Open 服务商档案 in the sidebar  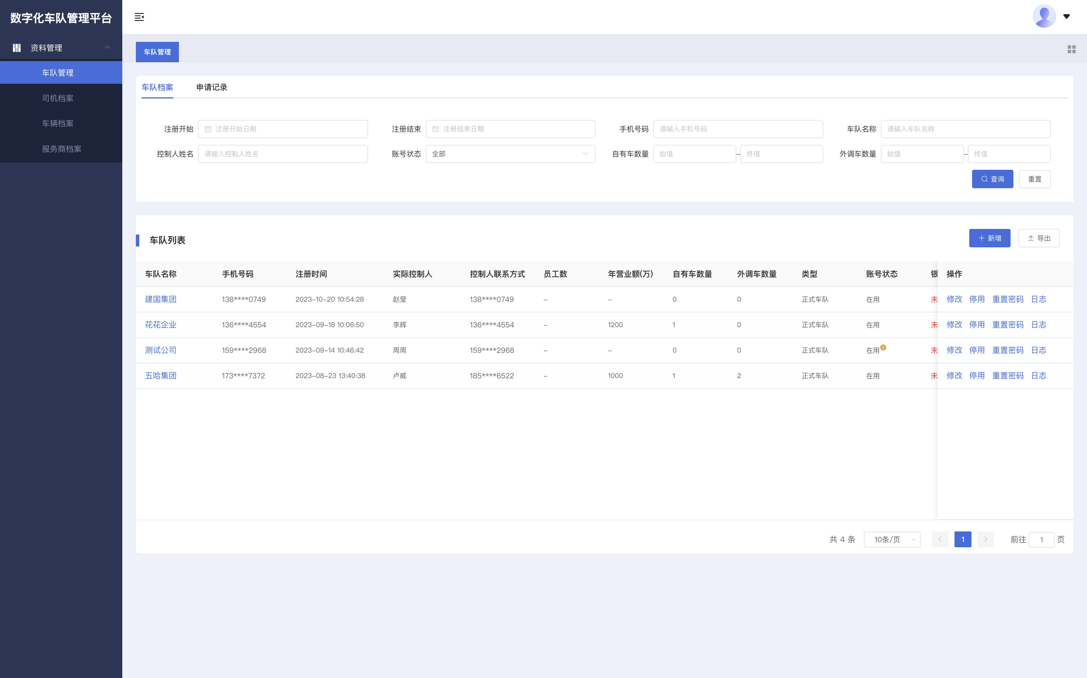pos(61,149)
